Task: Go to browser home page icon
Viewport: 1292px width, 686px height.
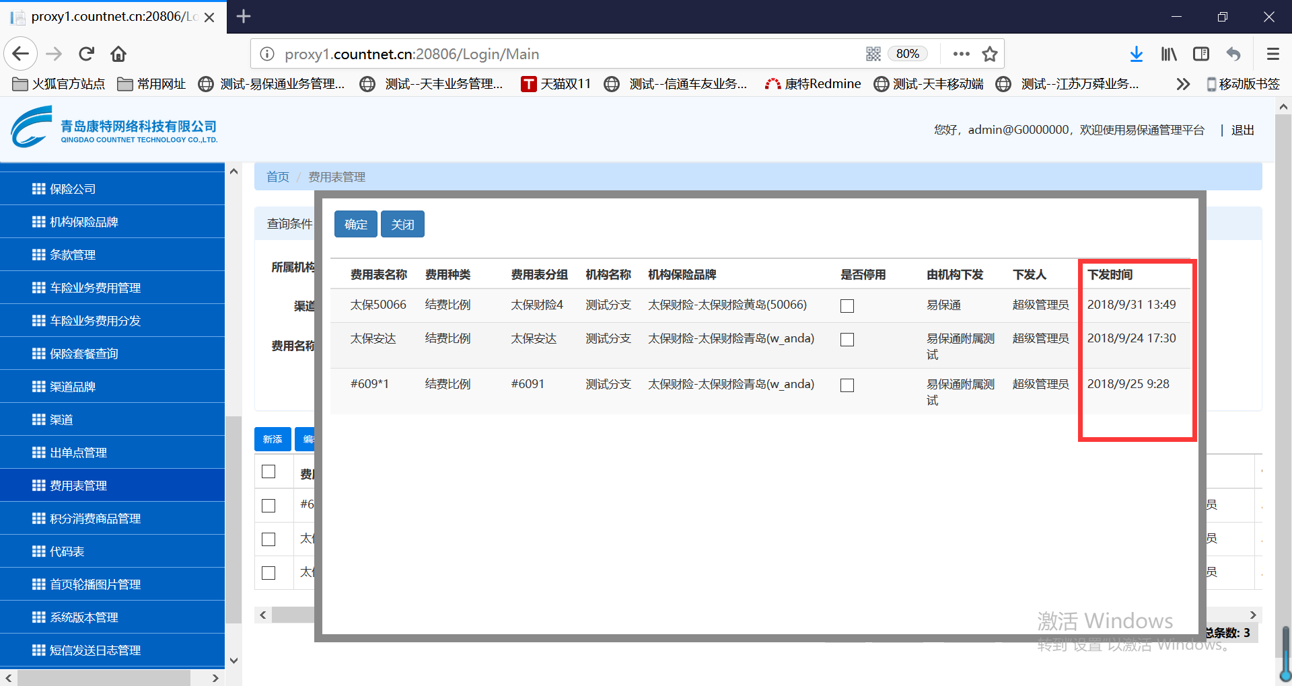Action: coord(118,54)
